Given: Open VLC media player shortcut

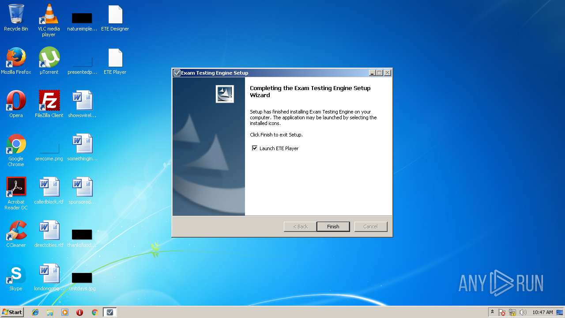Looking at the screenshot, I should pyautogui.click(x=49, y=20).
